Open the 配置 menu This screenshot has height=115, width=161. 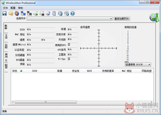(13, 8)
